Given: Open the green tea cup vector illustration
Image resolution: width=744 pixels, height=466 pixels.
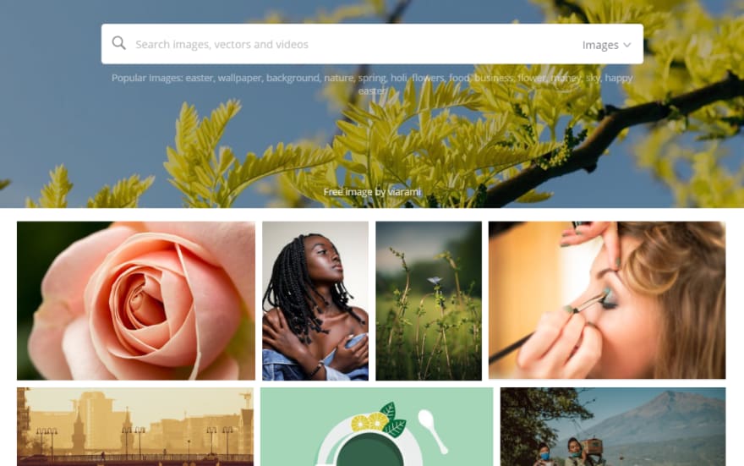Looking at the screenshot, I should [x=377, y=426].
